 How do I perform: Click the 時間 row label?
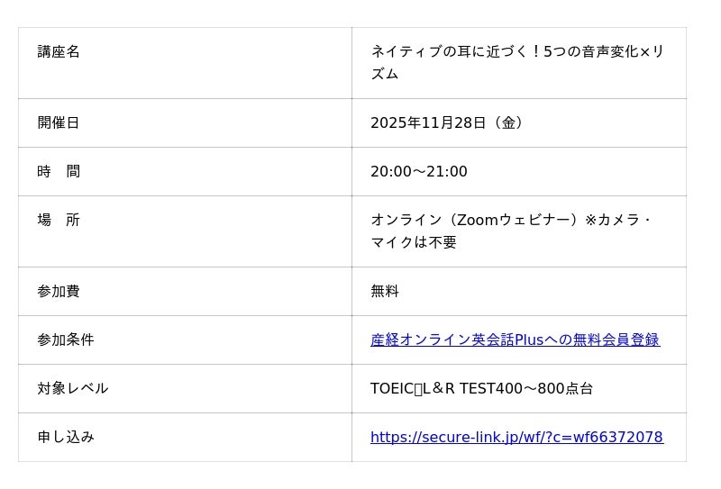59,171
